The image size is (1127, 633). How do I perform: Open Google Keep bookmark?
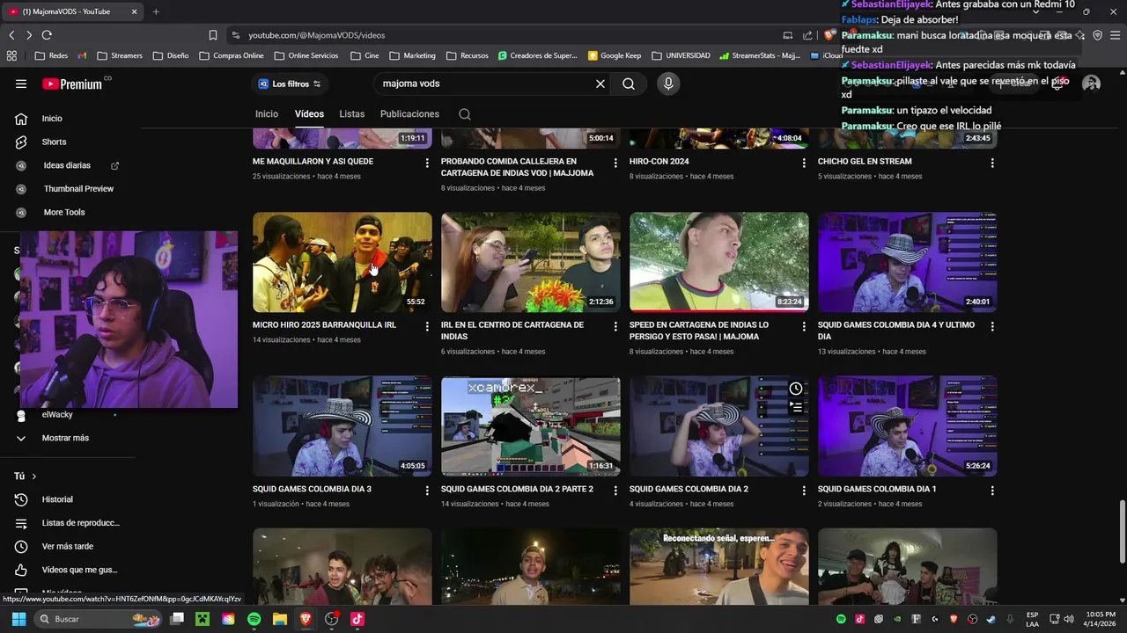(615, 55)
